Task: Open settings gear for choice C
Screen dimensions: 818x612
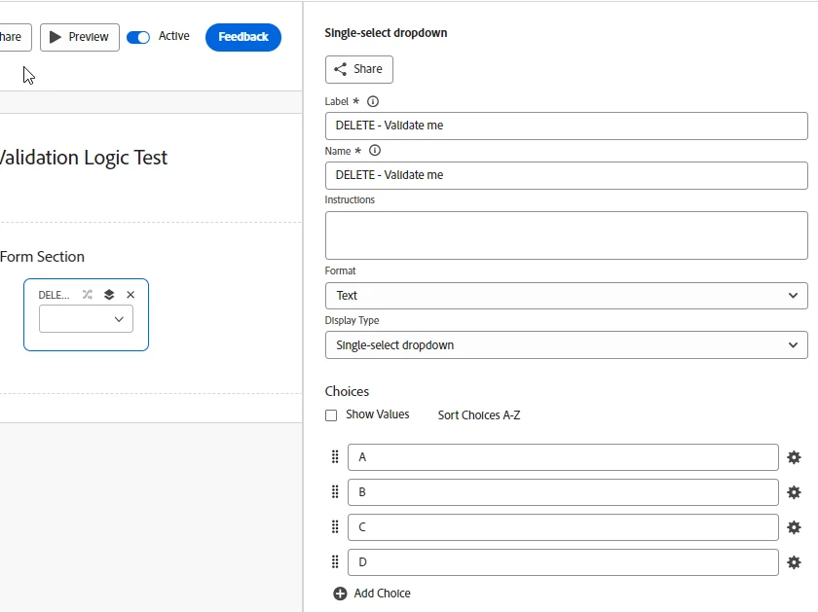Action: [x=794, y=527]
